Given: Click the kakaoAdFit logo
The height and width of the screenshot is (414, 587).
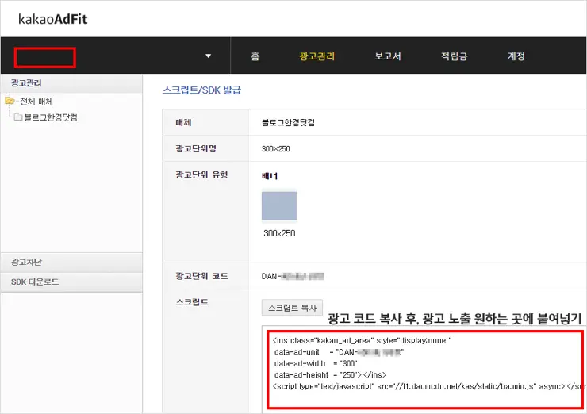Looking at the screenshot, I should pos(53,19).
